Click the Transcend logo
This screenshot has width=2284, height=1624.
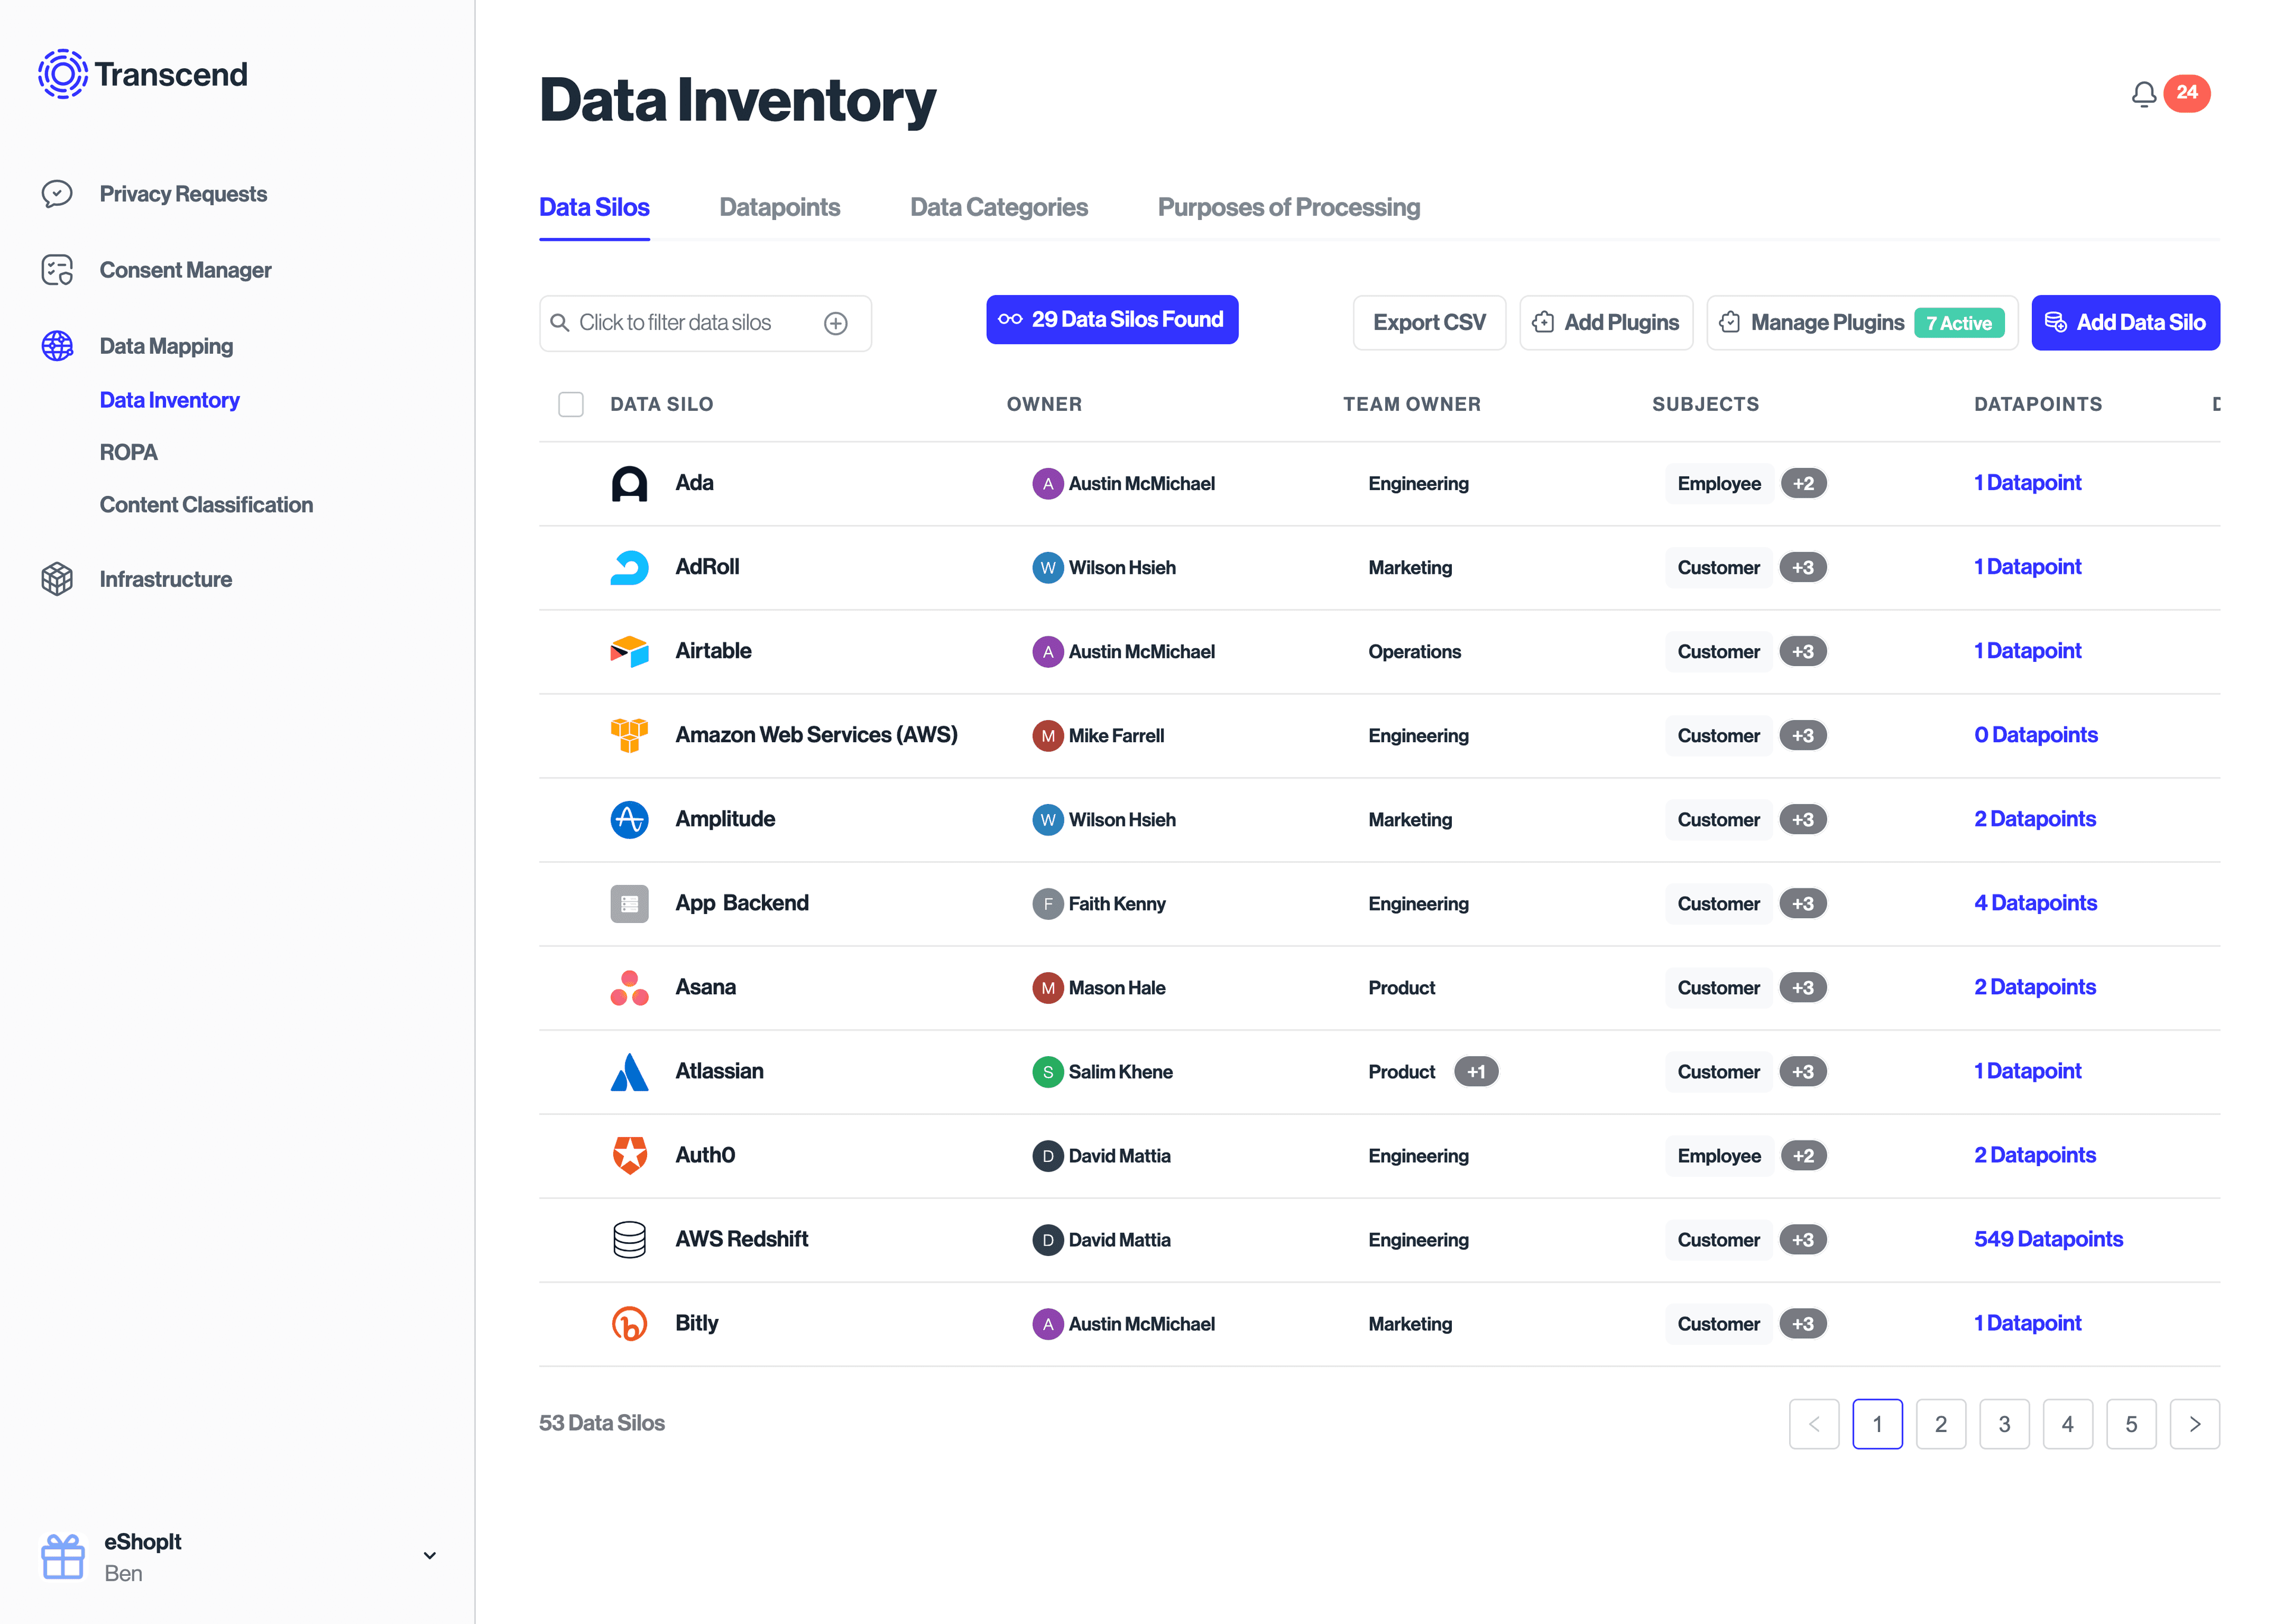[142, 74]
